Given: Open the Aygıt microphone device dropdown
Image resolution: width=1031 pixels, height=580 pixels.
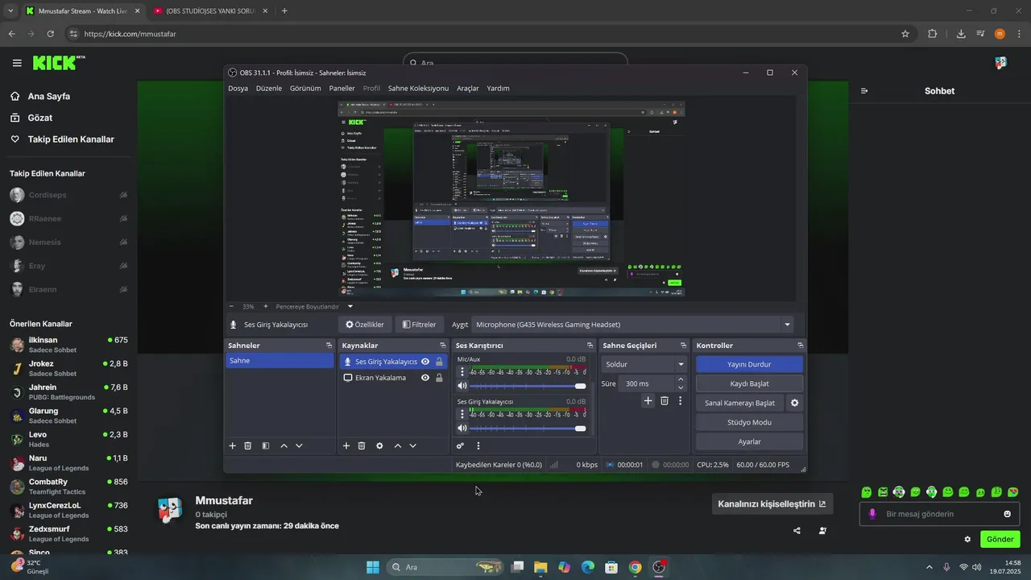Looking at the screenshot, I should pyautogui.click(x=632, y=325).
